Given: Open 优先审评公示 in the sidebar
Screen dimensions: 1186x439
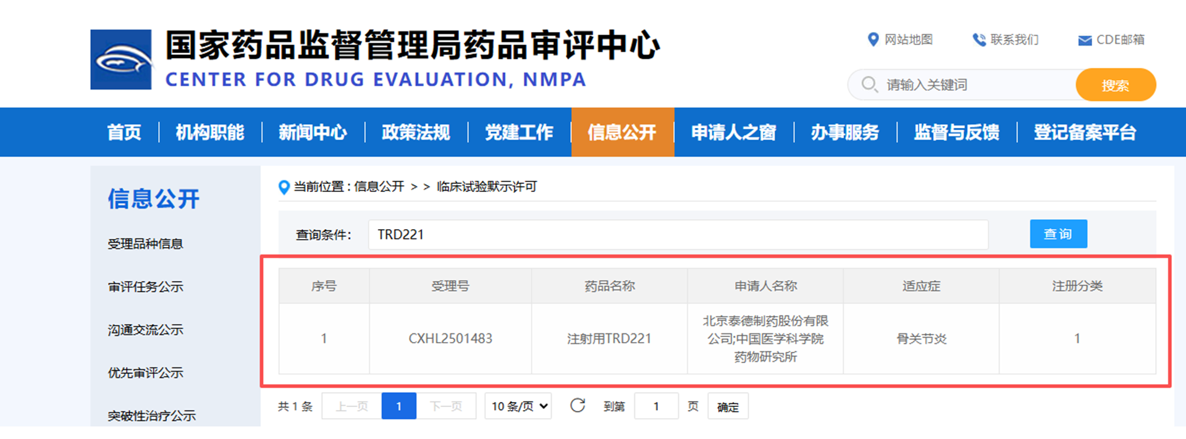Looking at the screenshot, I should [146, 373].
